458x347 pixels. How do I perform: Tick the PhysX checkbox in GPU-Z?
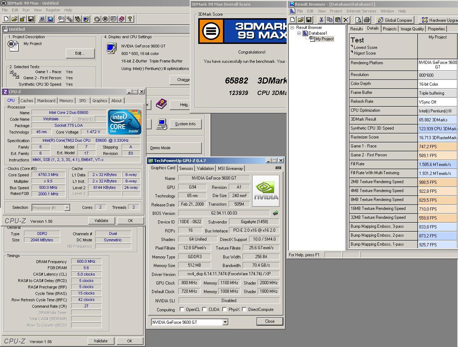click(224, 310)
